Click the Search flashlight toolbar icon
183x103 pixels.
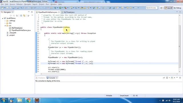(x=88, y=8)
